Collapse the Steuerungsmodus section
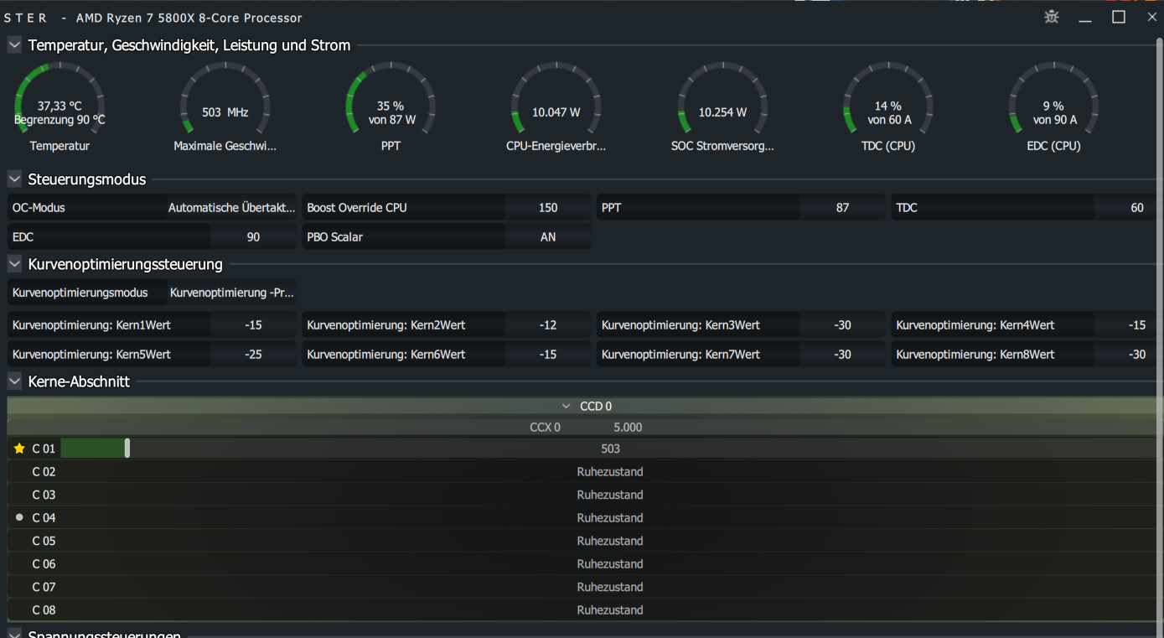Screen dimensions: 1164x638 [x=14, y=179]
